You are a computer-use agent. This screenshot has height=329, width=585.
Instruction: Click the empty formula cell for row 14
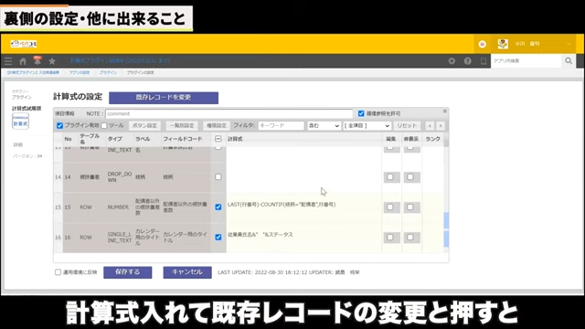click(303, 176)
